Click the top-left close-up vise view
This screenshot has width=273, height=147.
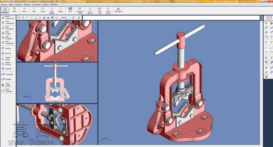coord(57,41)
